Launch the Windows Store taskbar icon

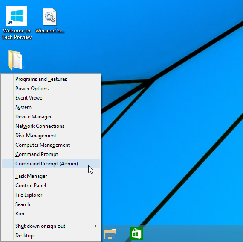(x=137, y=233)
